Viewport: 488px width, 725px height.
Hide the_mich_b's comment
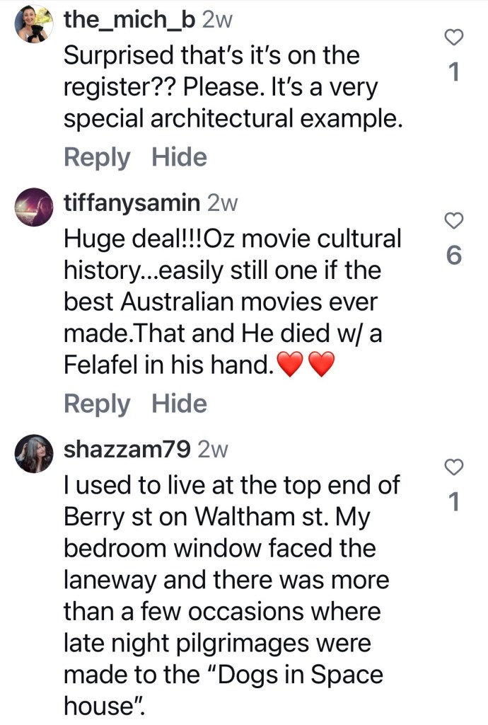[179, 157]
